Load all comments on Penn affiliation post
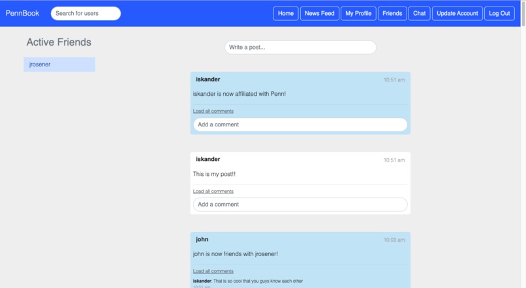Screen dimensions: 526x288 (213, 111)
